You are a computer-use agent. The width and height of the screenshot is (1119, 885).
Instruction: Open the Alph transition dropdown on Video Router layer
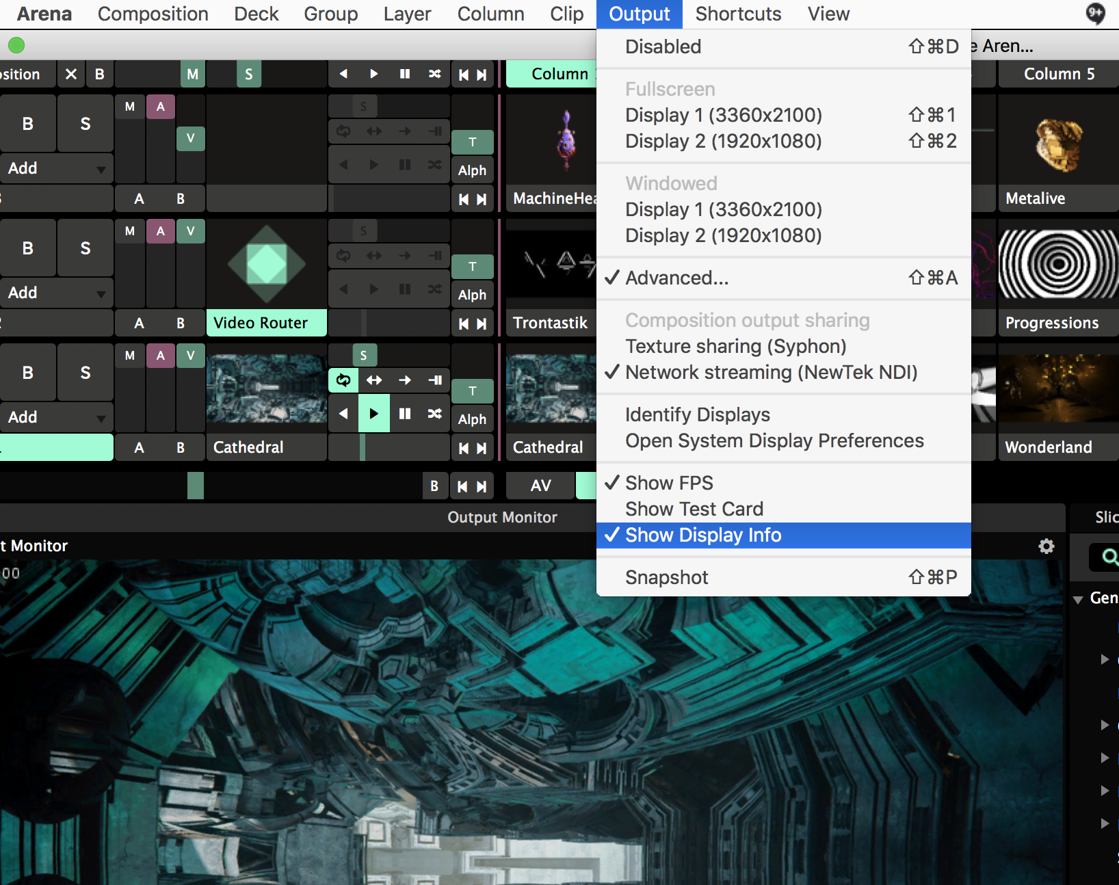[x=472, y=295]
